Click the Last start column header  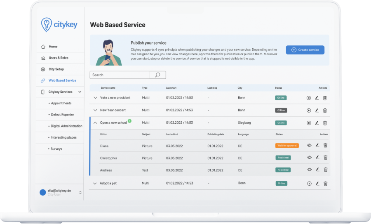(x=171, y=88)
